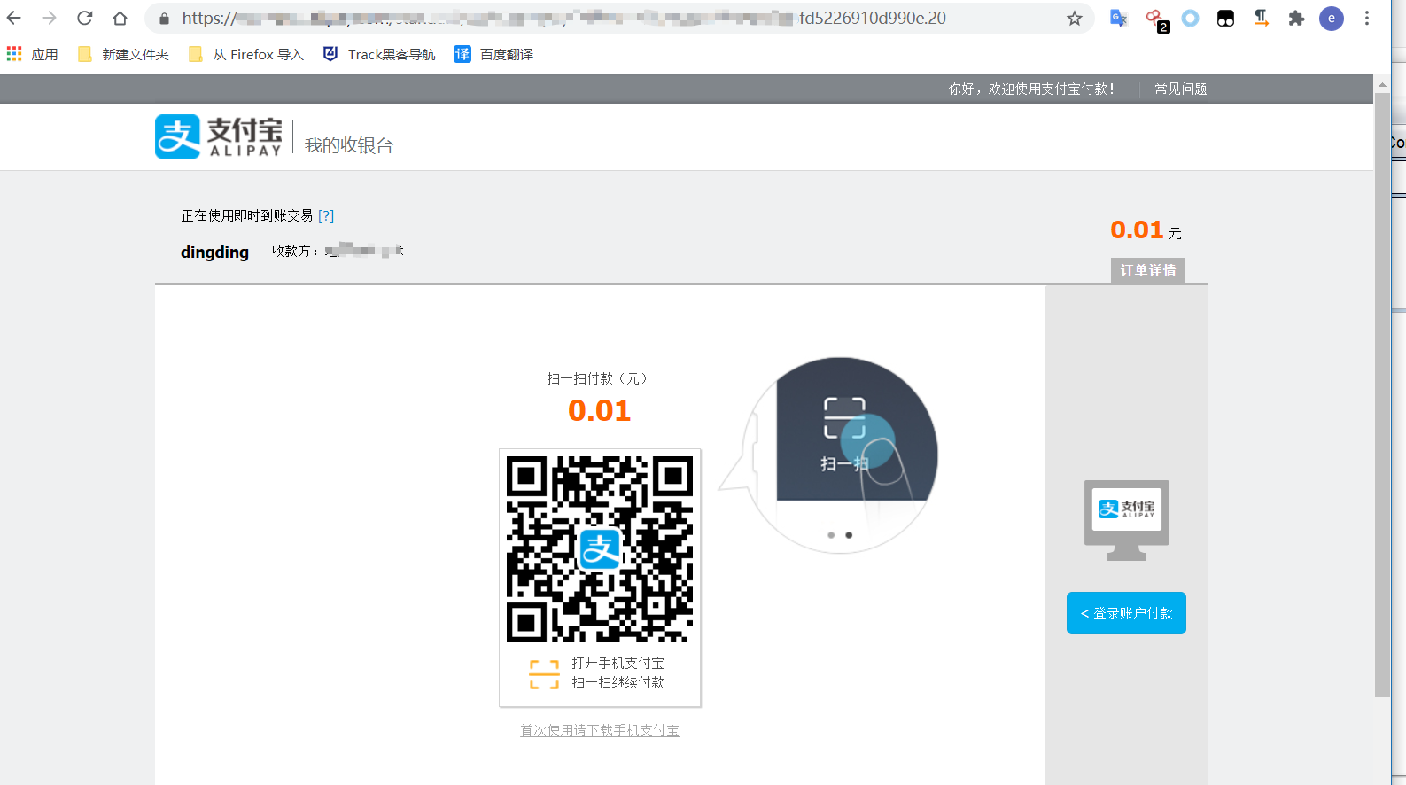This screenshot has height=785, width=1406.
Task: Click the browser back arrow
Action: (x=14, y=18)
